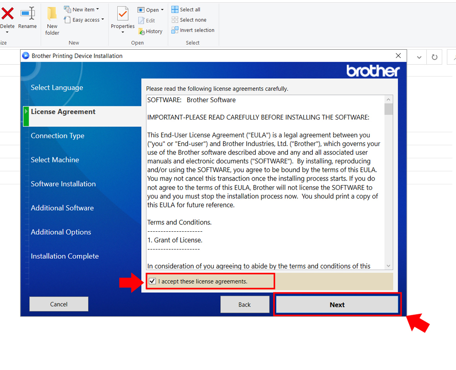
Task: Click the license text scrollbar thumb
Action: coord(389,109)
